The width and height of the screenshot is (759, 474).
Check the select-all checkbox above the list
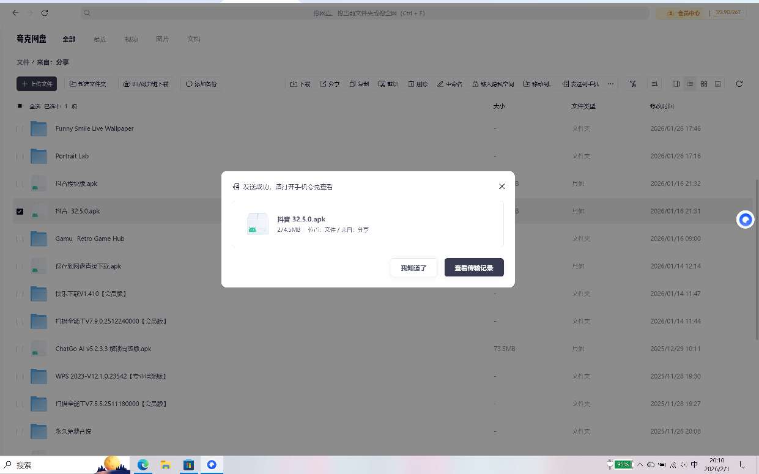coord(20,106)
